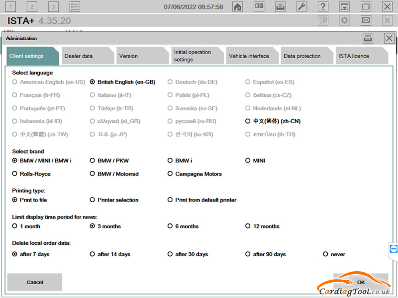Viewport: 398px width, 298px height.
Task: Open the ISTA licence tab
Action: click(362, 56)
